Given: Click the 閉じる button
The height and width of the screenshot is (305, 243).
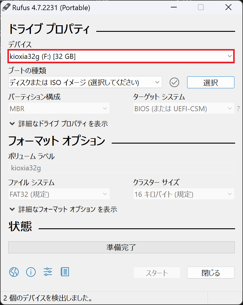Looking at the screenshot, I should [211, 273].
